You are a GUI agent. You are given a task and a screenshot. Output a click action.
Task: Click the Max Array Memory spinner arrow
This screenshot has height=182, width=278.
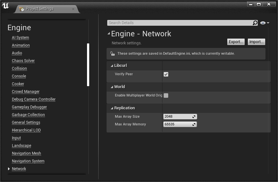[x=194, y=124]
